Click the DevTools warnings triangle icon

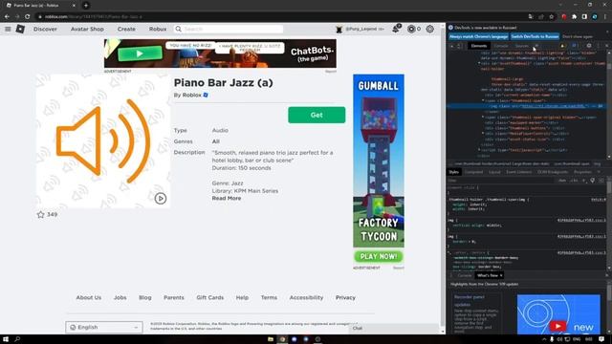(562, 46)
